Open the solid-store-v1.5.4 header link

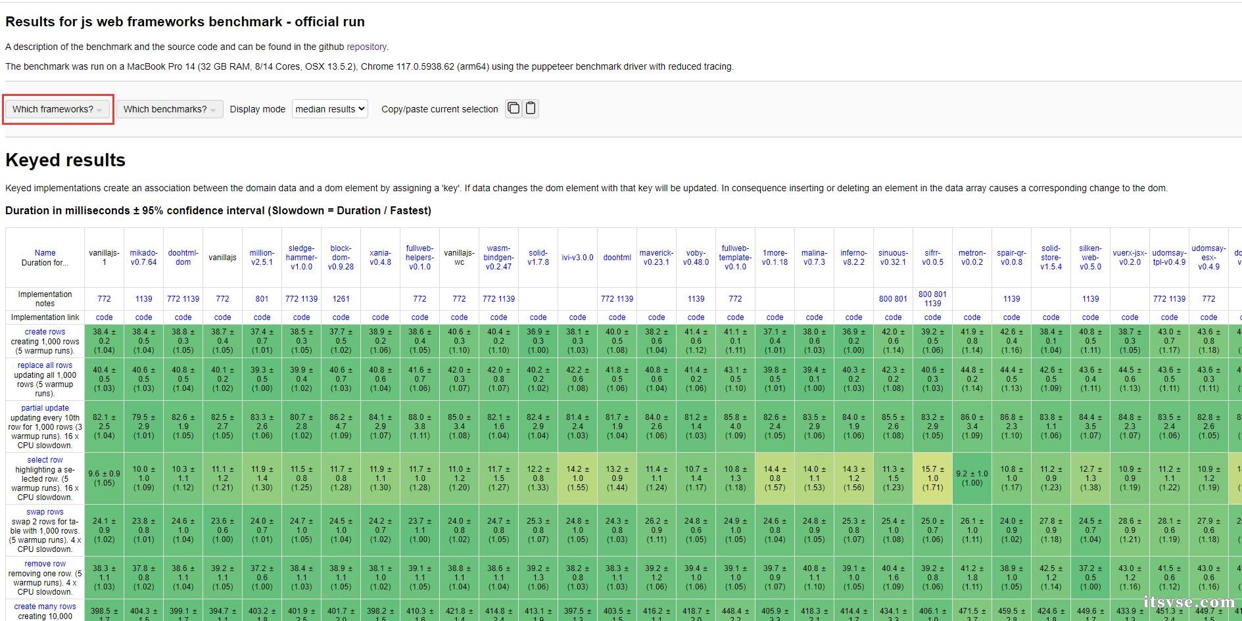1051,258
